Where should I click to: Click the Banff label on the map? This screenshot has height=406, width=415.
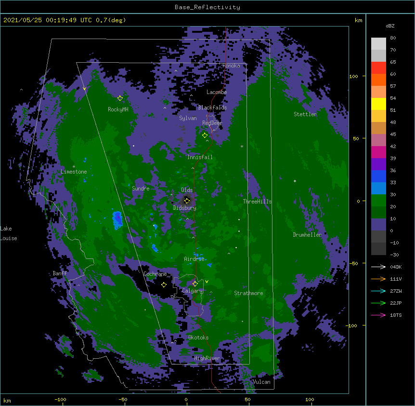click(x=60, y=273)
